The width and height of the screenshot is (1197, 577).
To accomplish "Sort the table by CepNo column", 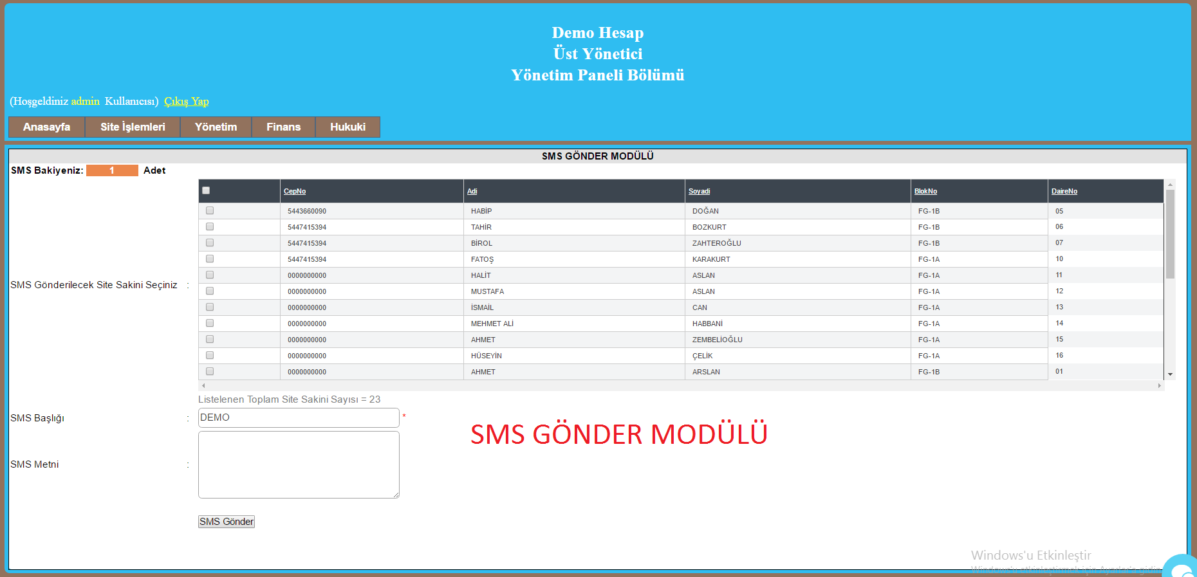I will 295,191.
